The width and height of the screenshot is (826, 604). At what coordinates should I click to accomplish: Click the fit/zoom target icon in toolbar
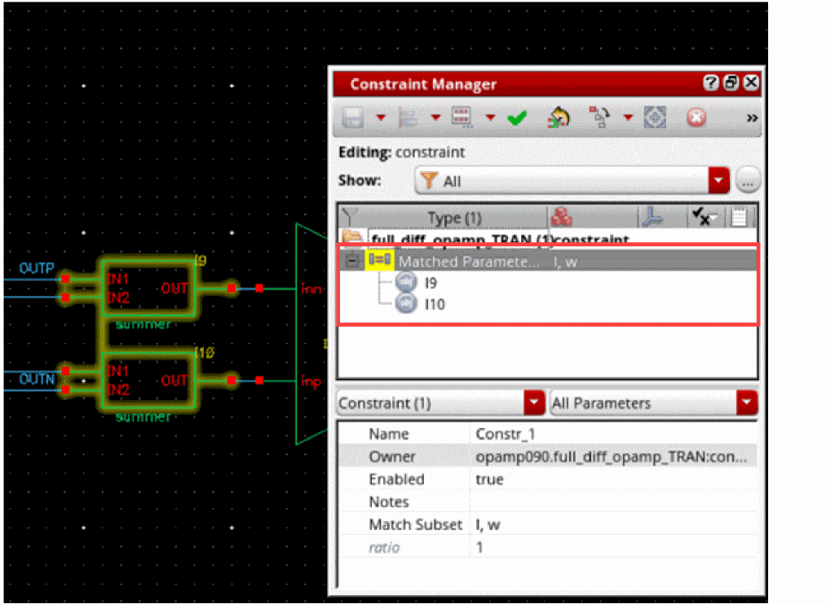tap(656, 118)
